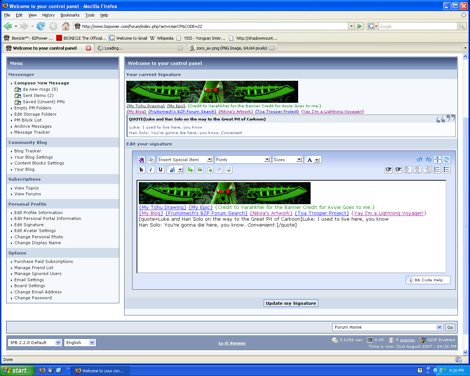Center-align signature text
This screenshot has height=376, width=470.
point(417,170)
